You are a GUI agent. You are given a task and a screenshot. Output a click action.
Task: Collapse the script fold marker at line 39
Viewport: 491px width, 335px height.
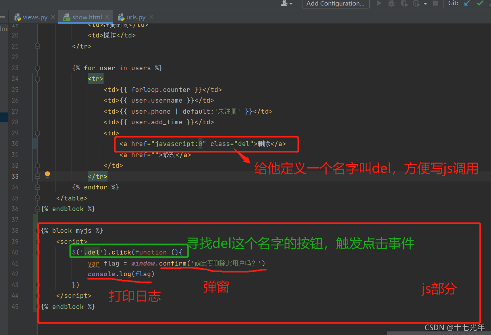pos(37,241)
